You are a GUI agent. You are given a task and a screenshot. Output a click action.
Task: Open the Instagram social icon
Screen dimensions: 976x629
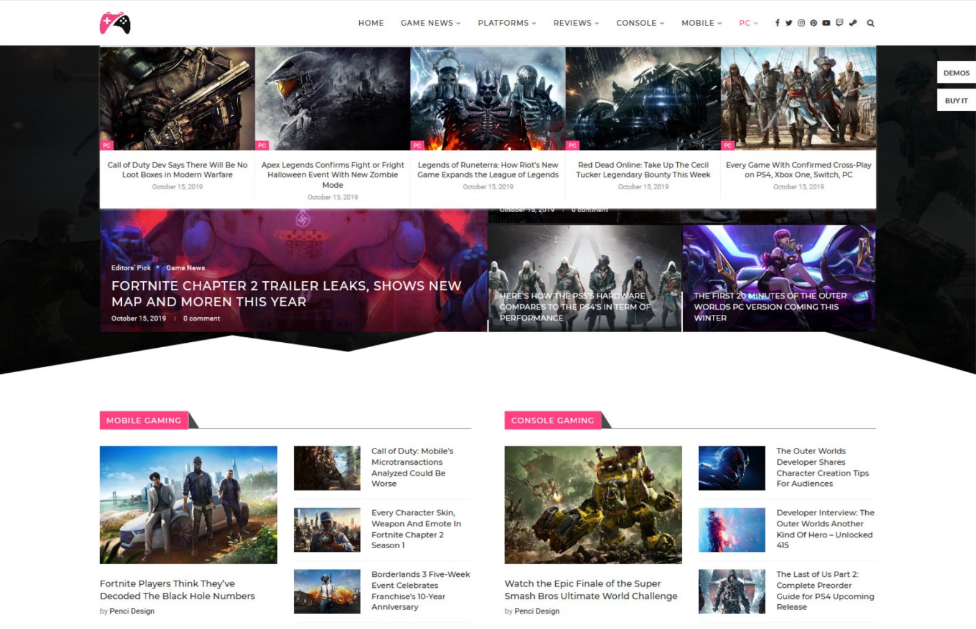tap(801, 23)
